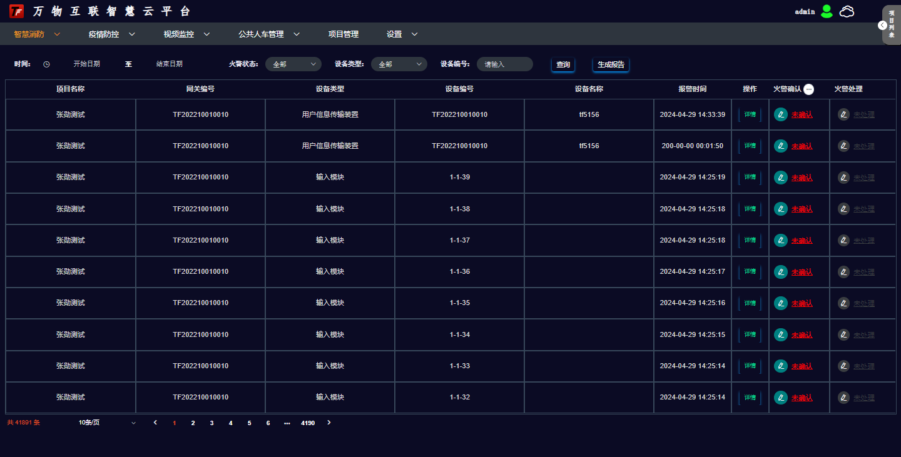Click alarm time 2024-04-29 14:25:15
Image resolution: width=901 pixels, height=457 pixels.
(x=693, y=334)
